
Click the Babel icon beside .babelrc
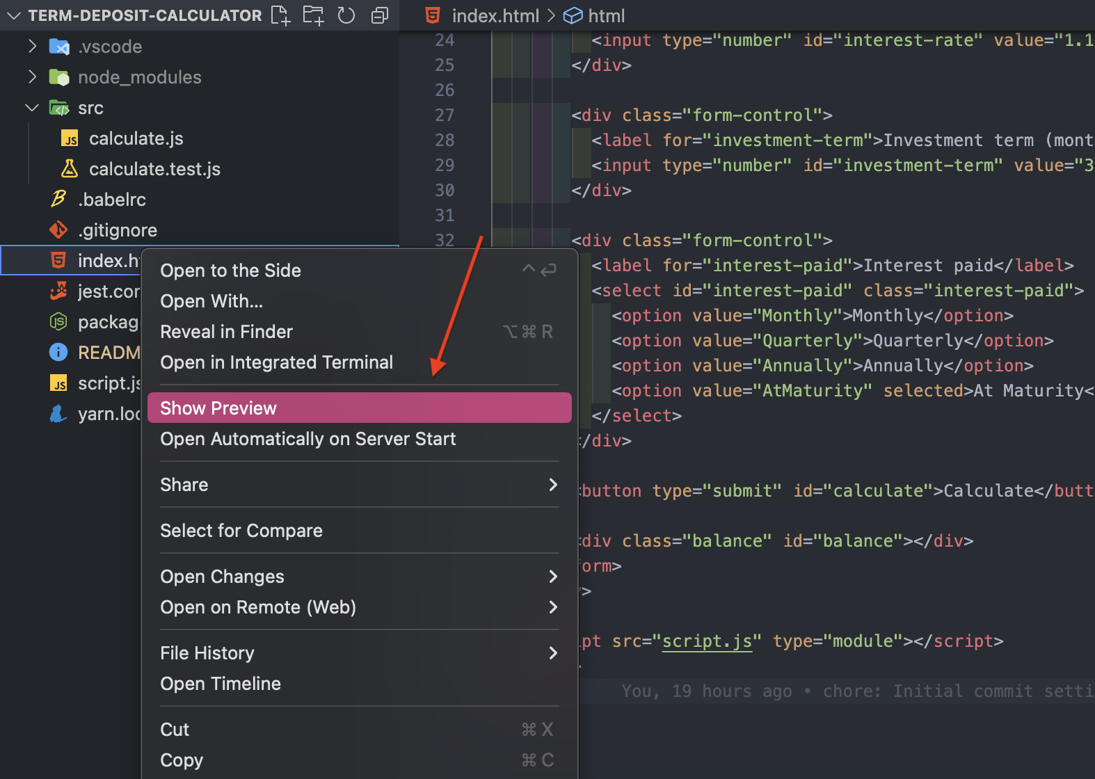(x=58, y=200)
